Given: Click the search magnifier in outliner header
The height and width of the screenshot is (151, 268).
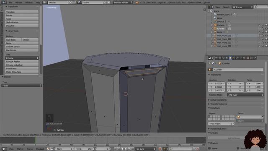Looking at the screenshot, I should point(256,7).
